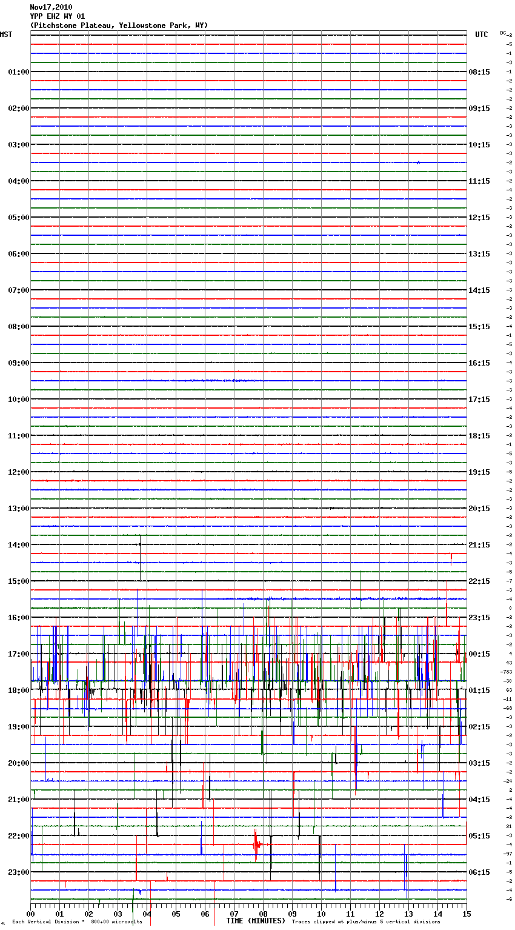Select the 15 minute tick label
The width and height of the screenshot is (515, 930).
click(467, 914)
